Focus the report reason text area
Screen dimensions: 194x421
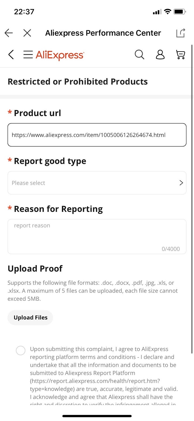(97, 237)
